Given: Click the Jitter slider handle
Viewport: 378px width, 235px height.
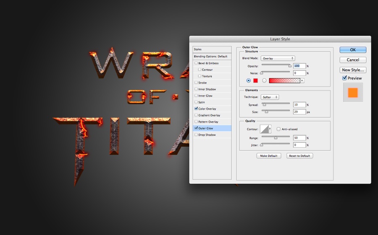Looking at the screenshot, I should tap(262, 145).
